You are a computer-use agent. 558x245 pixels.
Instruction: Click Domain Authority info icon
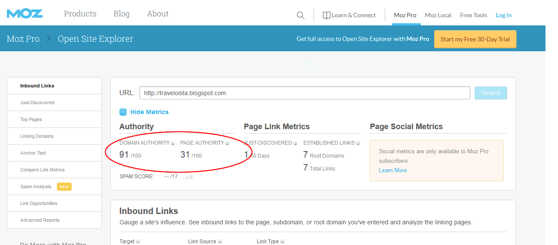tap(173, 143)
